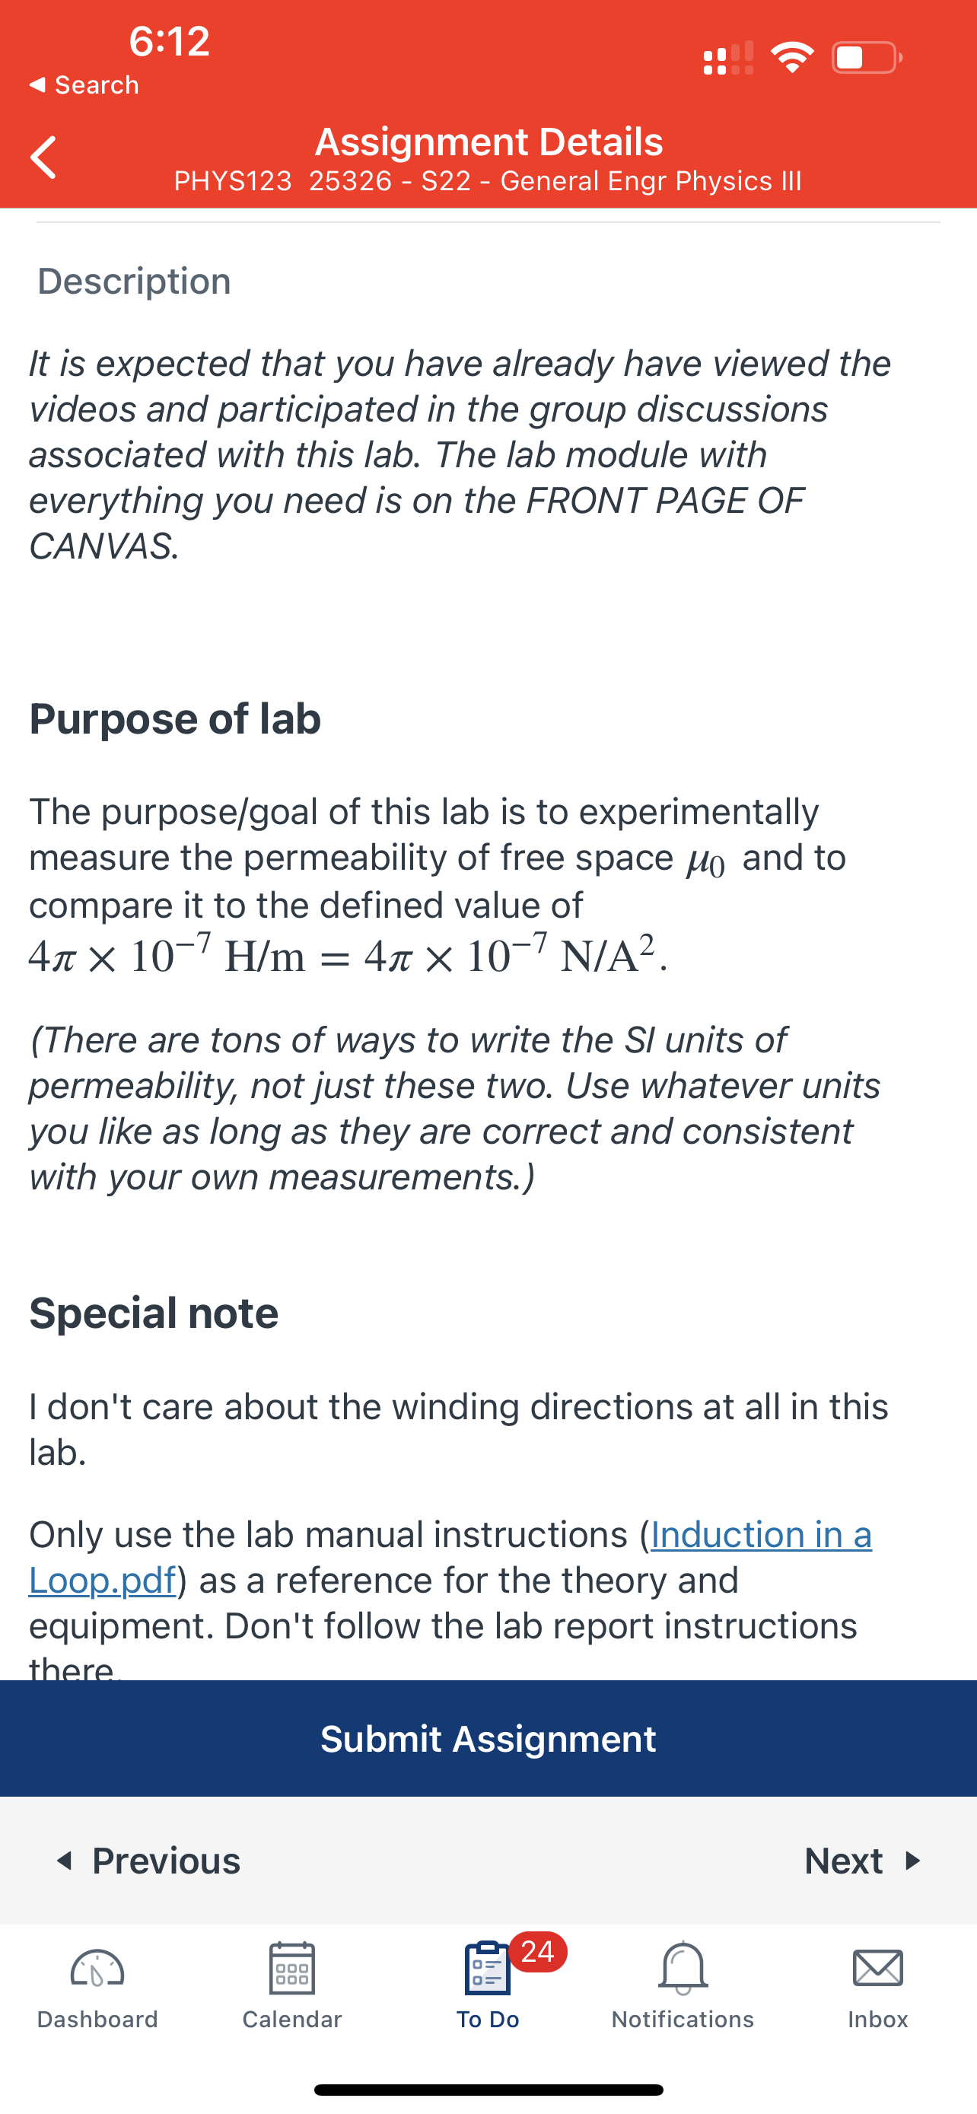Open Notifications bell icon
This screenshot has height=2114, width=977.
[683, 1968]
